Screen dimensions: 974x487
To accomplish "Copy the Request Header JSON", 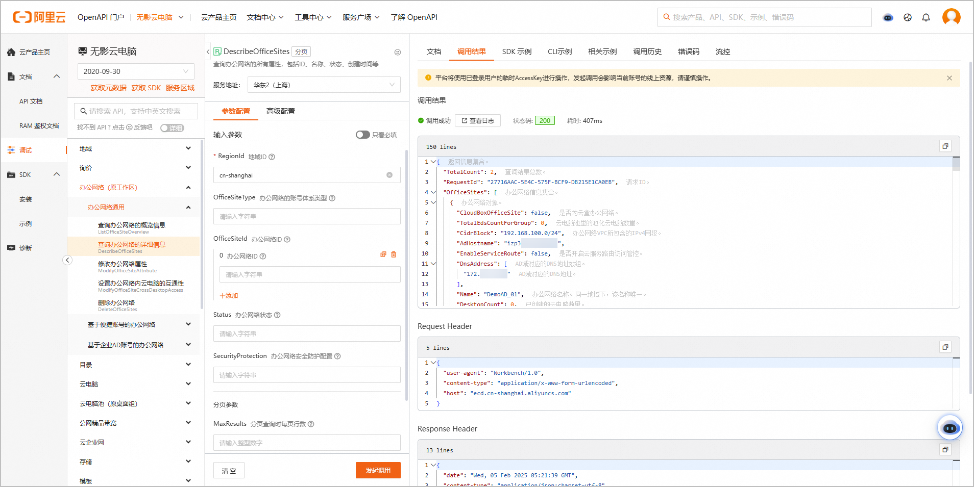I will pos(945,347).
